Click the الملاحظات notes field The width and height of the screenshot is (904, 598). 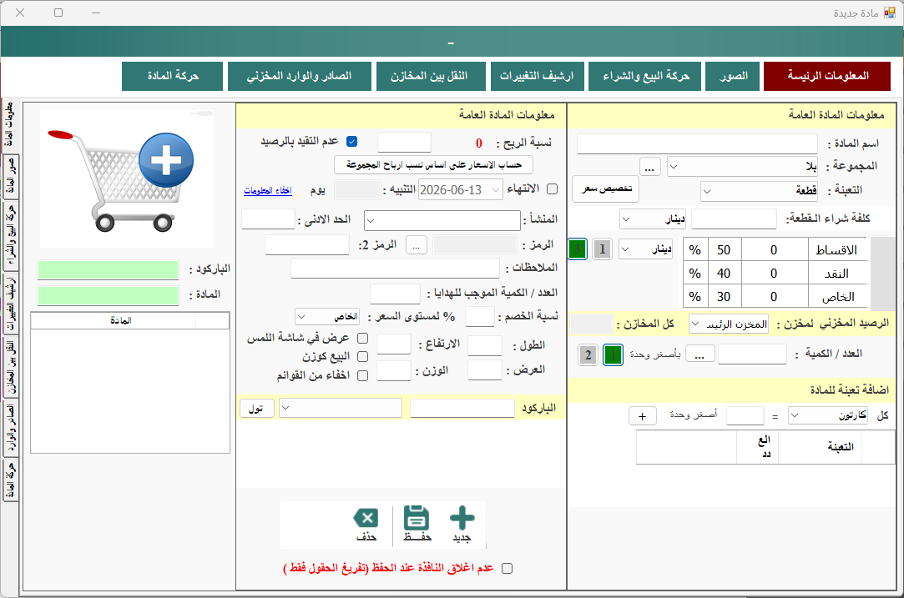[x=395, y=268]
